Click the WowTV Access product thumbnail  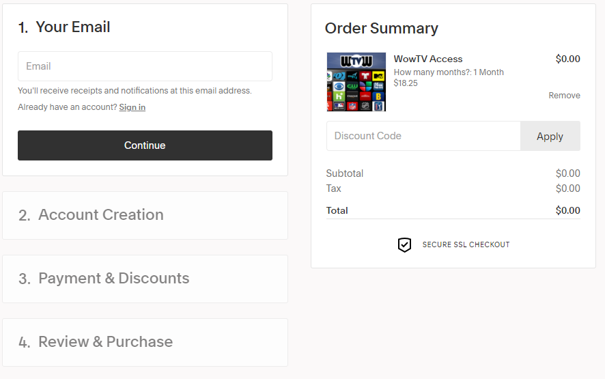[356, 82]
